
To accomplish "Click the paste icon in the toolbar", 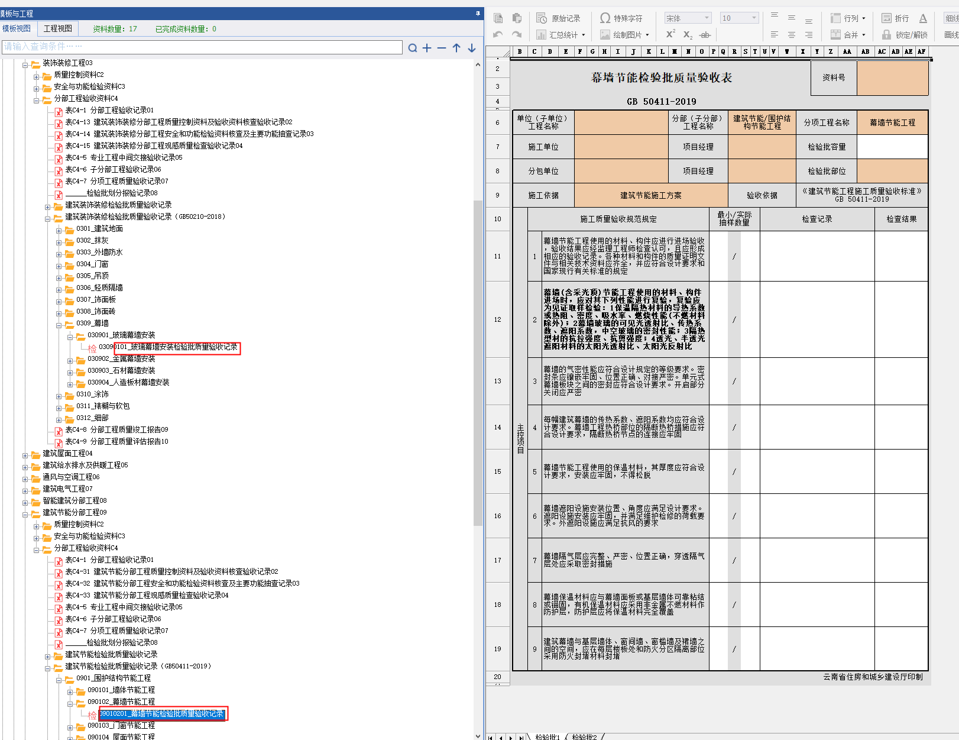I will pos(517,18).
